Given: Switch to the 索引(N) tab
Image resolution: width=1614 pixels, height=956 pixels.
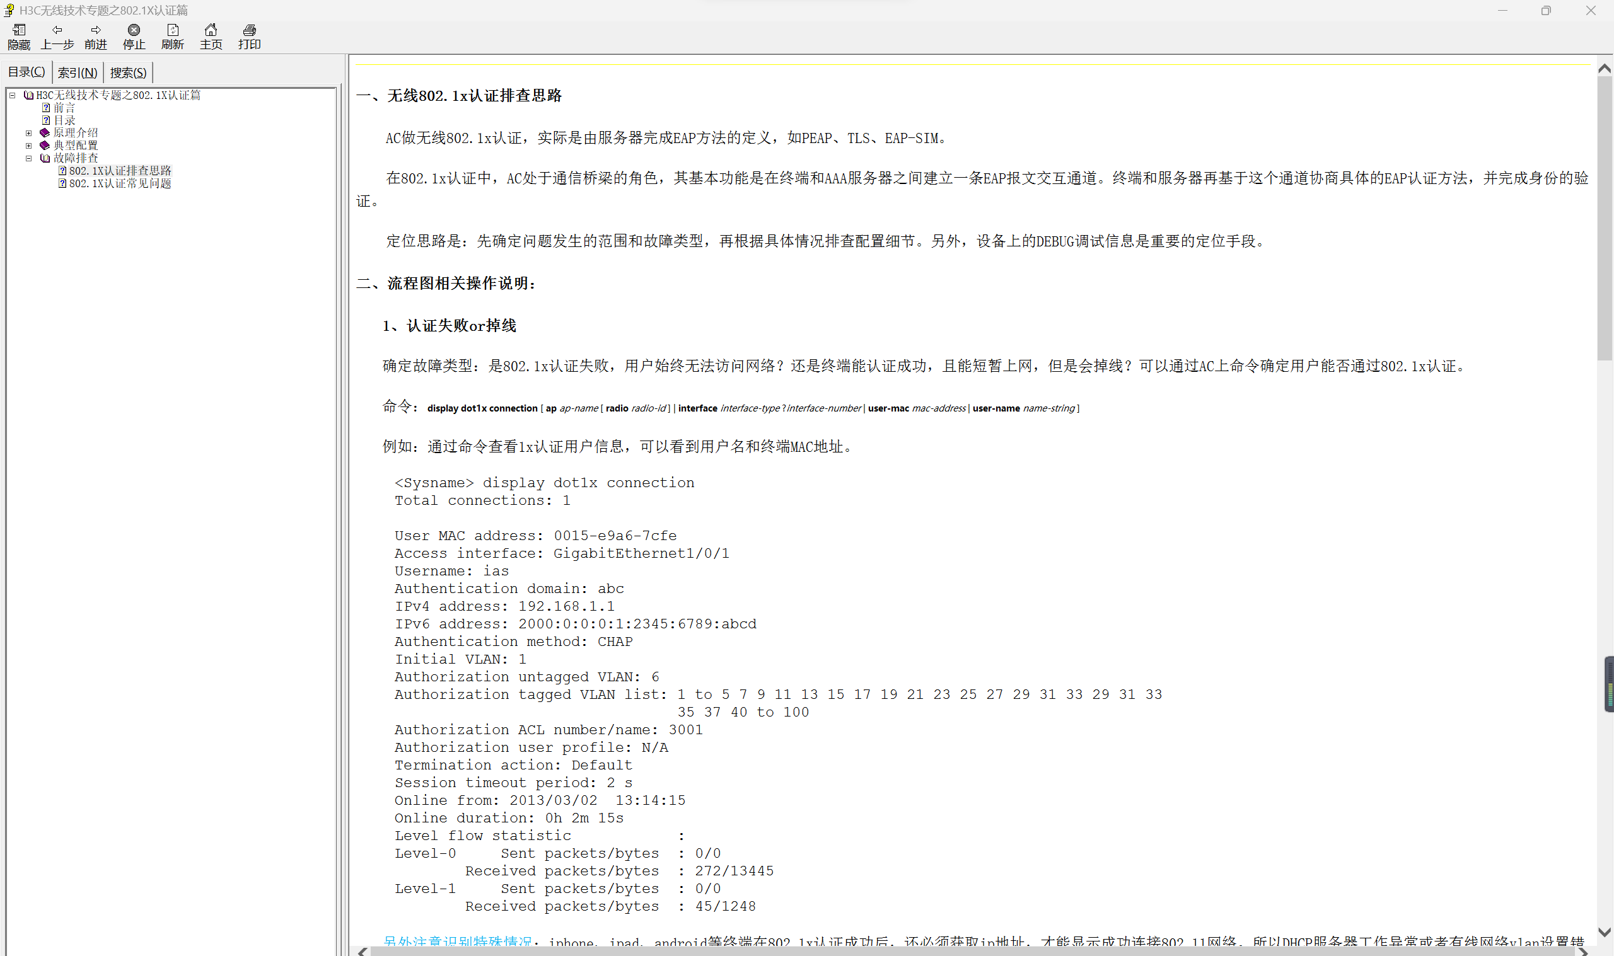Looking at the screenshot, I should point(78,73).
